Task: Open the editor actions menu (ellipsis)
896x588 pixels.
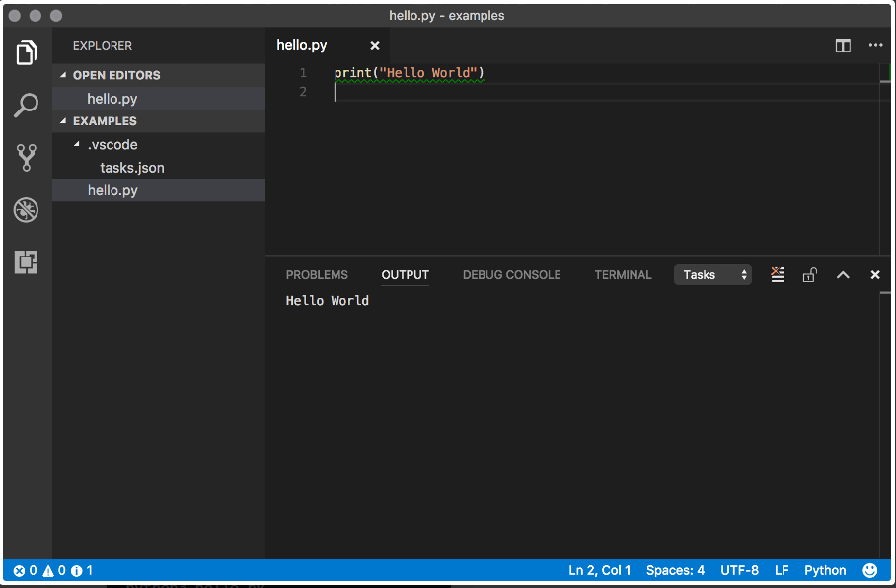Action: (875, 45)
